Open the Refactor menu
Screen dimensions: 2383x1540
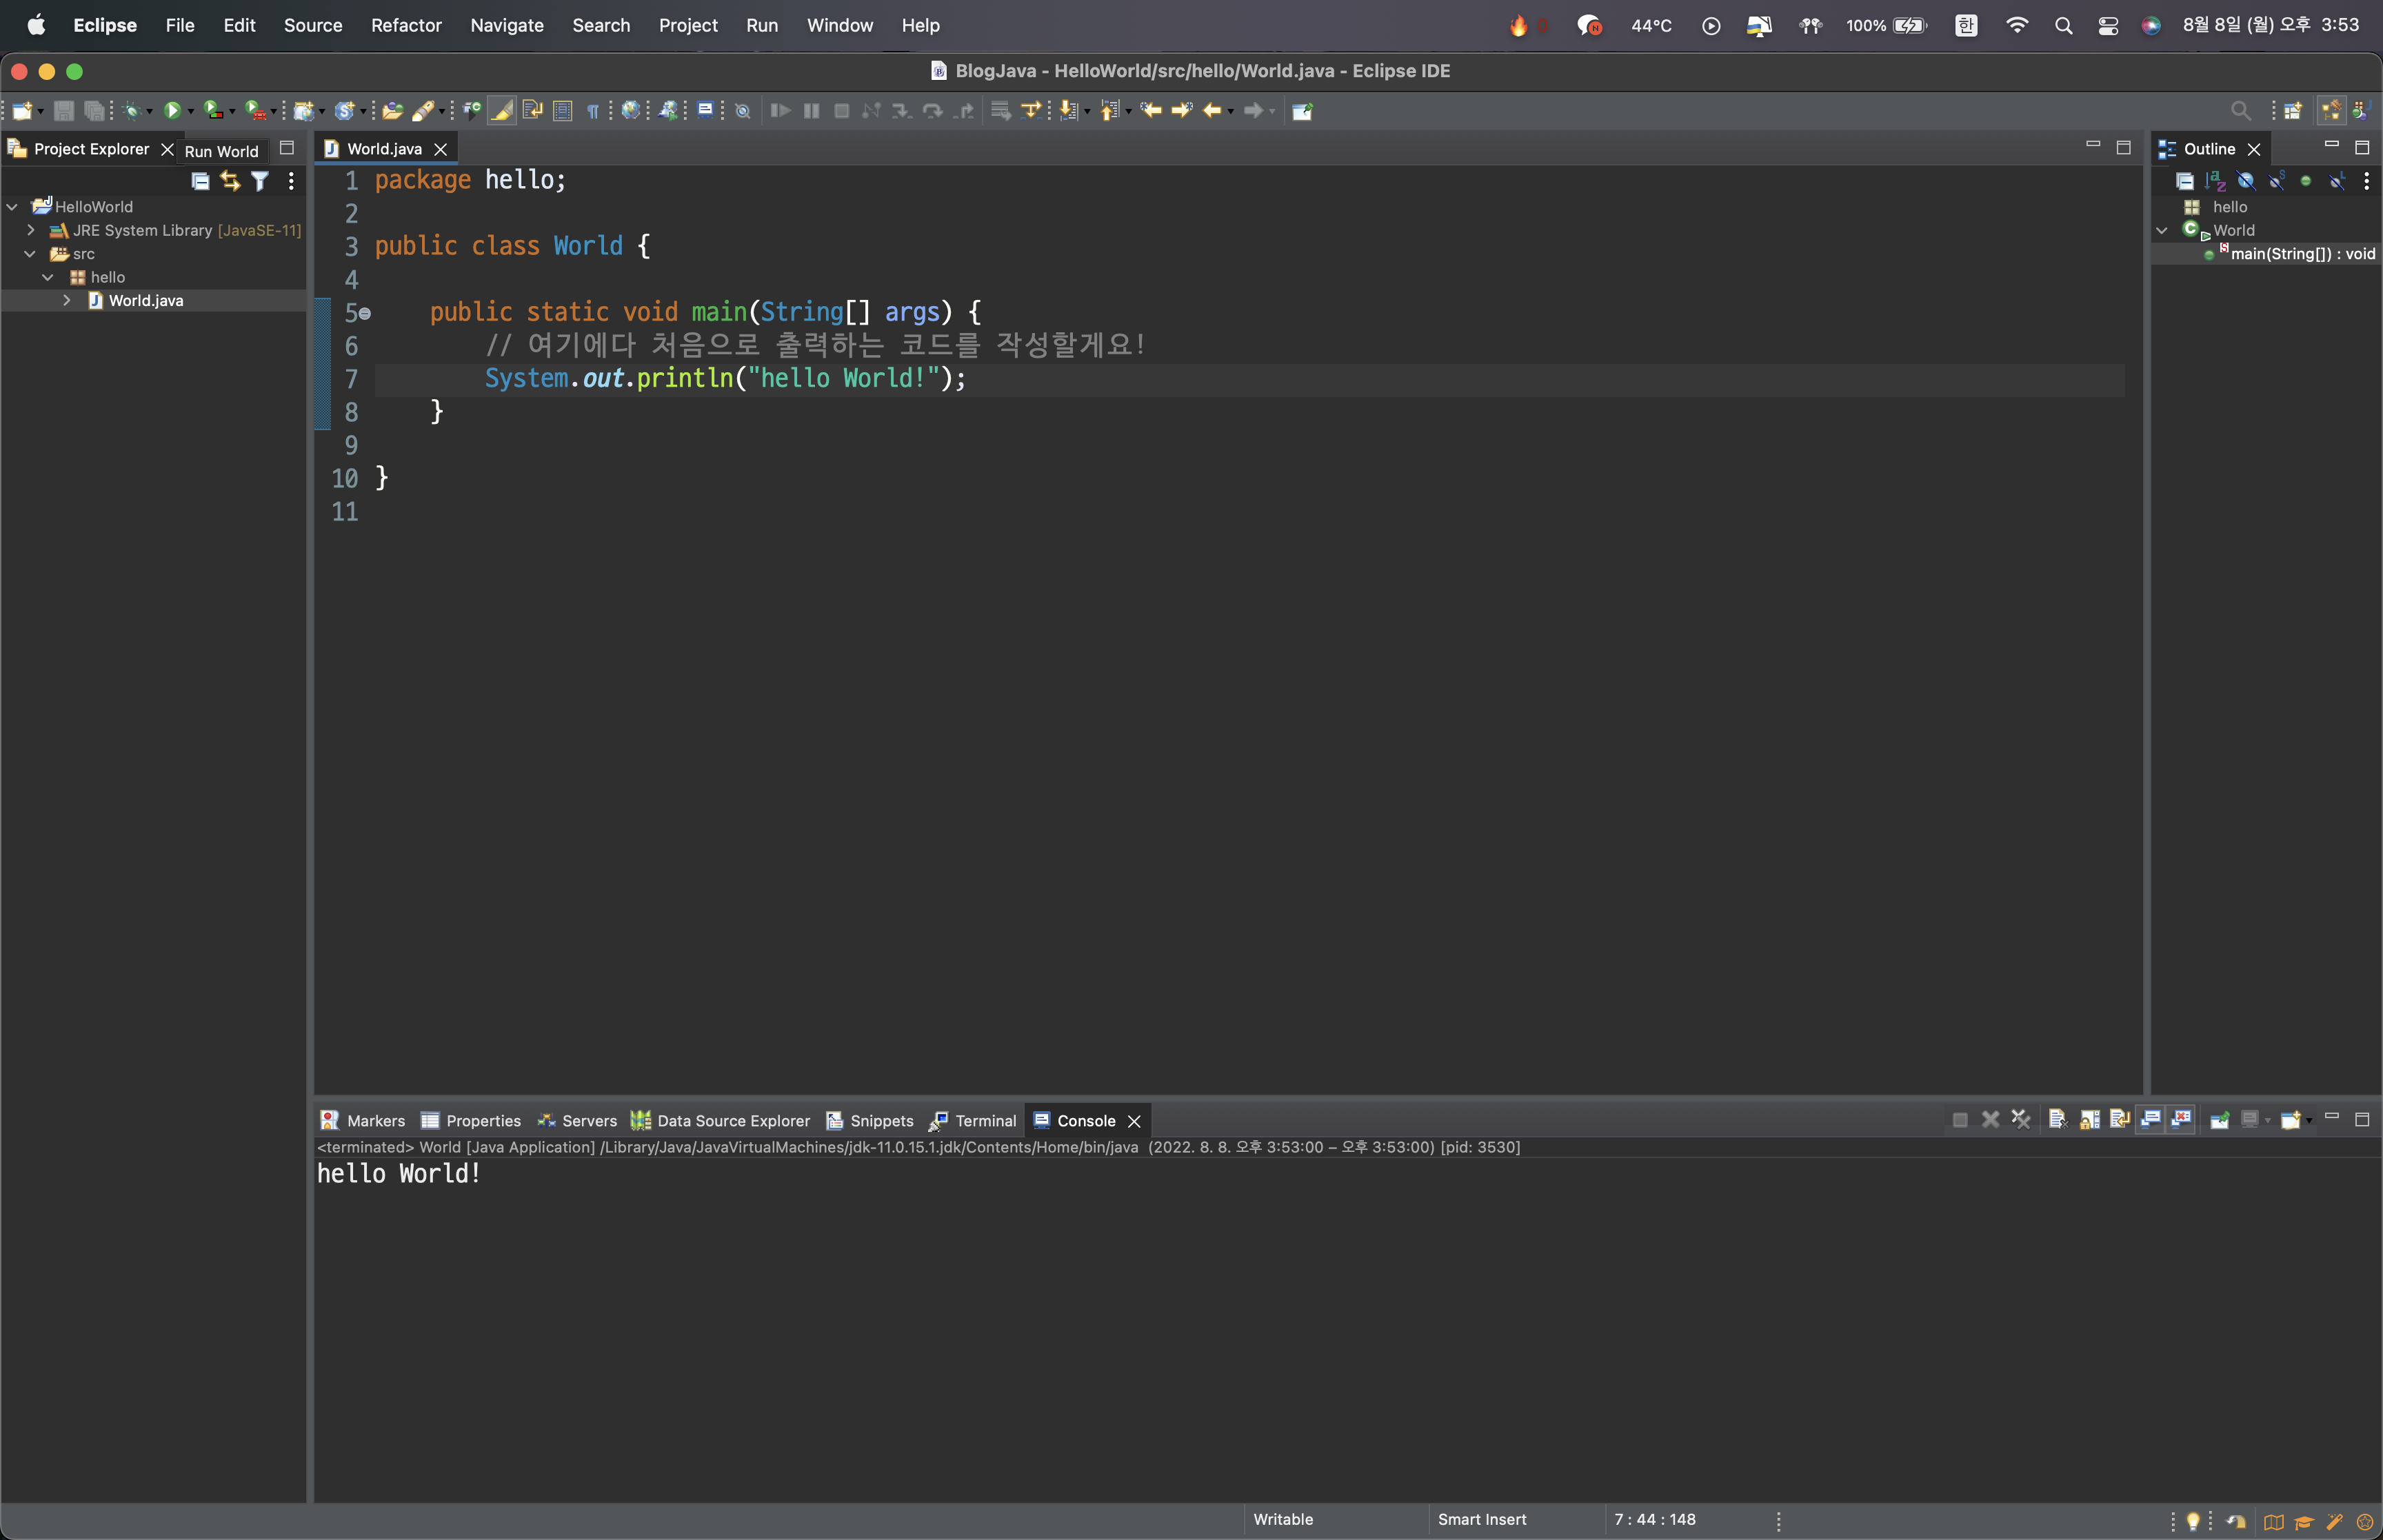tap(406, 25)
